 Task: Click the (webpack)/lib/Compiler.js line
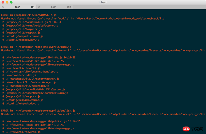click(22, 29)
